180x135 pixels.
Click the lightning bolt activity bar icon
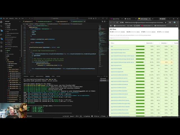1,51
